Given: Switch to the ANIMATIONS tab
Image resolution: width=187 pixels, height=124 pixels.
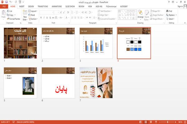Looking at the screenshot, I should [x=57, y=7].
